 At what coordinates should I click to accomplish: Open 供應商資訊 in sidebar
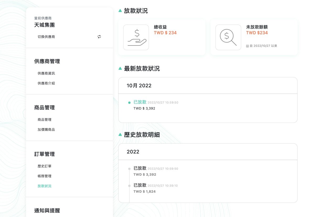click(x=46, y=73)
